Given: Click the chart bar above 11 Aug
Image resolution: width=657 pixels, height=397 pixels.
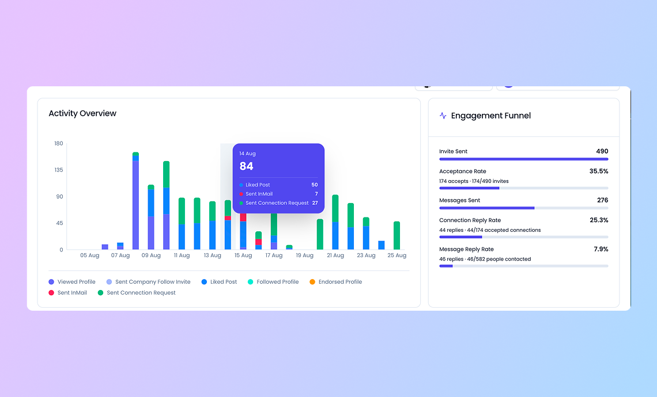Looking at the screenshot, I should point(182,224).
